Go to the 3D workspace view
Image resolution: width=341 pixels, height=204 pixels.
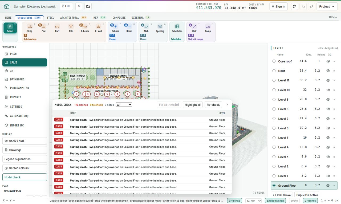pyautogui.click(x=25, y=71)
